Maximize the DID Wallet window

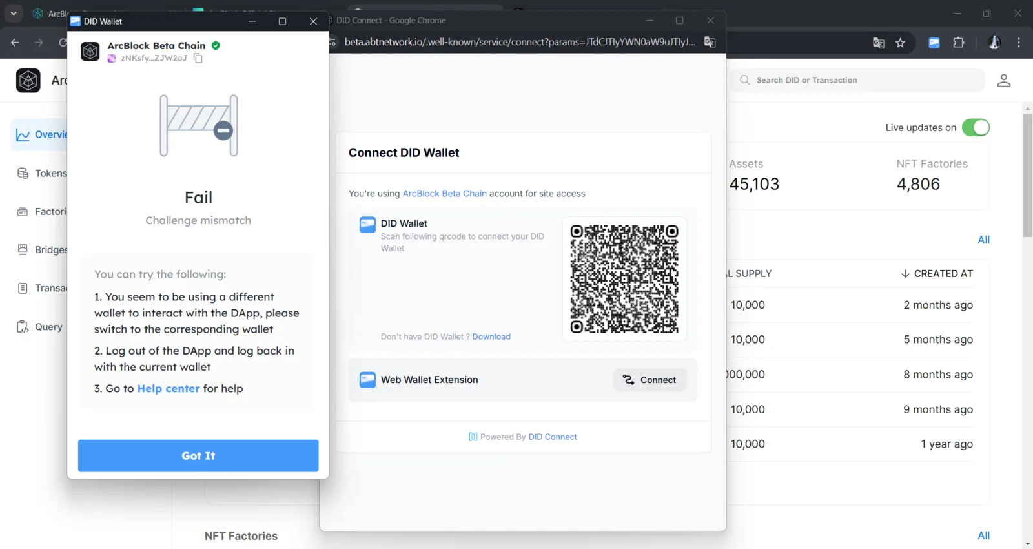(282, 21)
